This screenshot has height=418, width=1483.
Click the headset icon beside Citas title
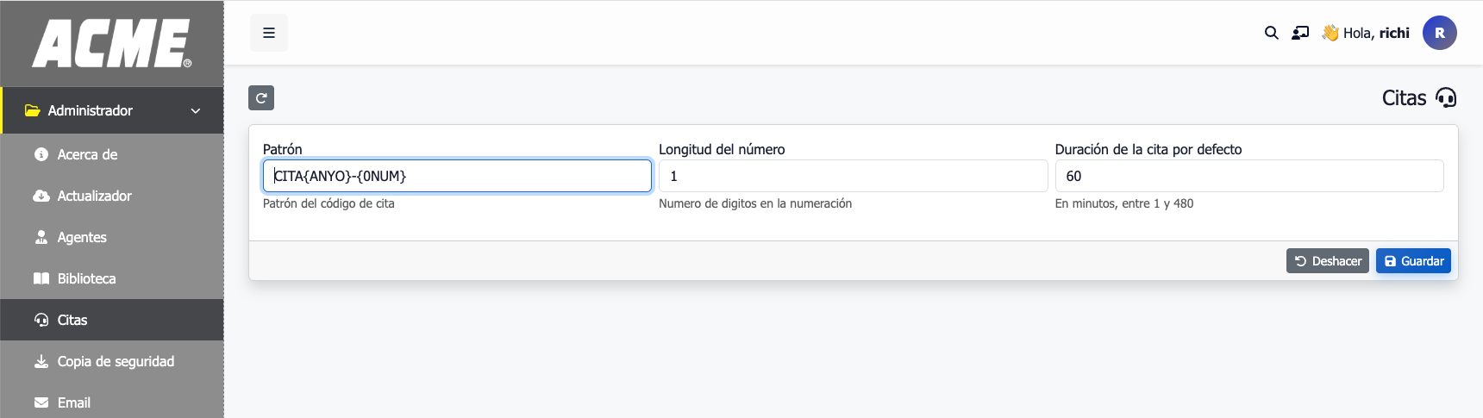[1446, 98]
